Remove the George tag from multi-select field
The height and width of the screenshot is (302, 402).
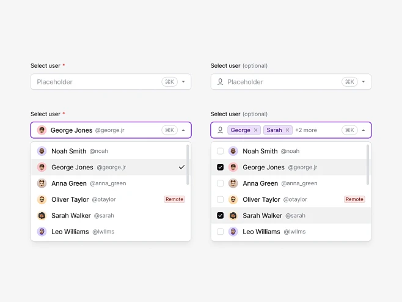click(x=256, y=130)
